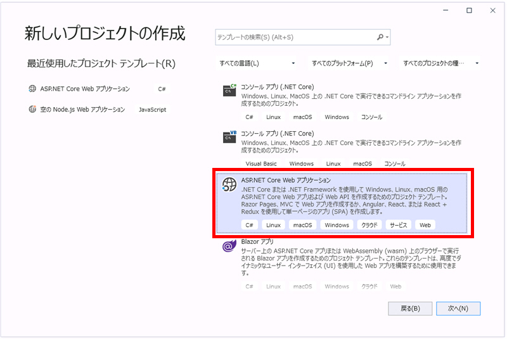Viewport: 507px width, 339px height.
Task: Click the macOS tag under C# console template
Action: (x=303, y=117)
